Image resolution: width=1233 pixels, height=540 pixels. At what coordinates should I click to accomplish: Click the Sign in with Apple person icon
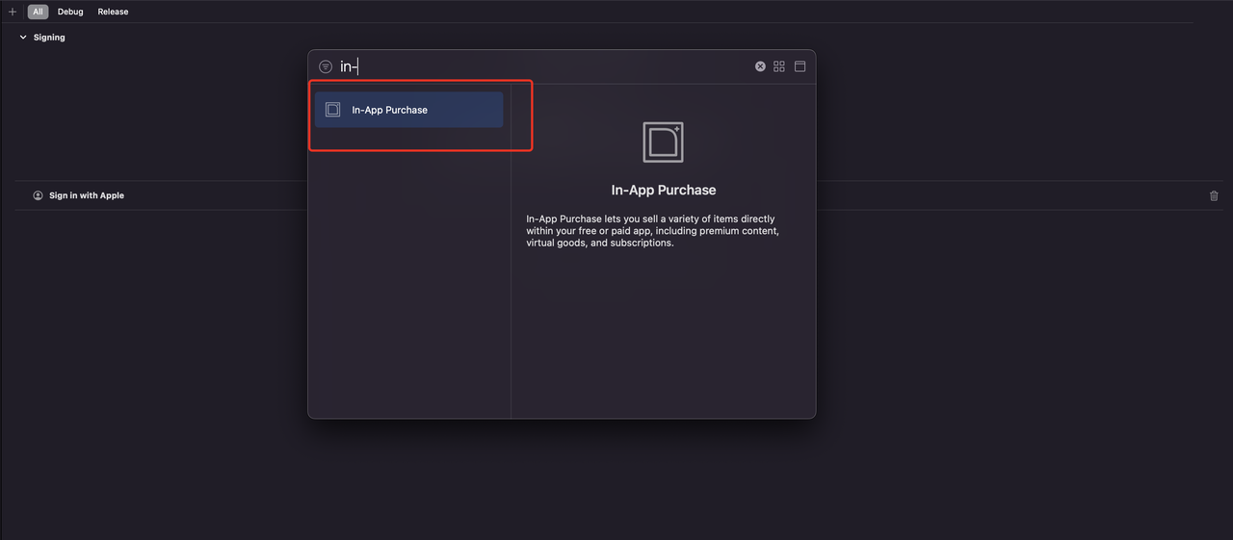pos(39,195)
